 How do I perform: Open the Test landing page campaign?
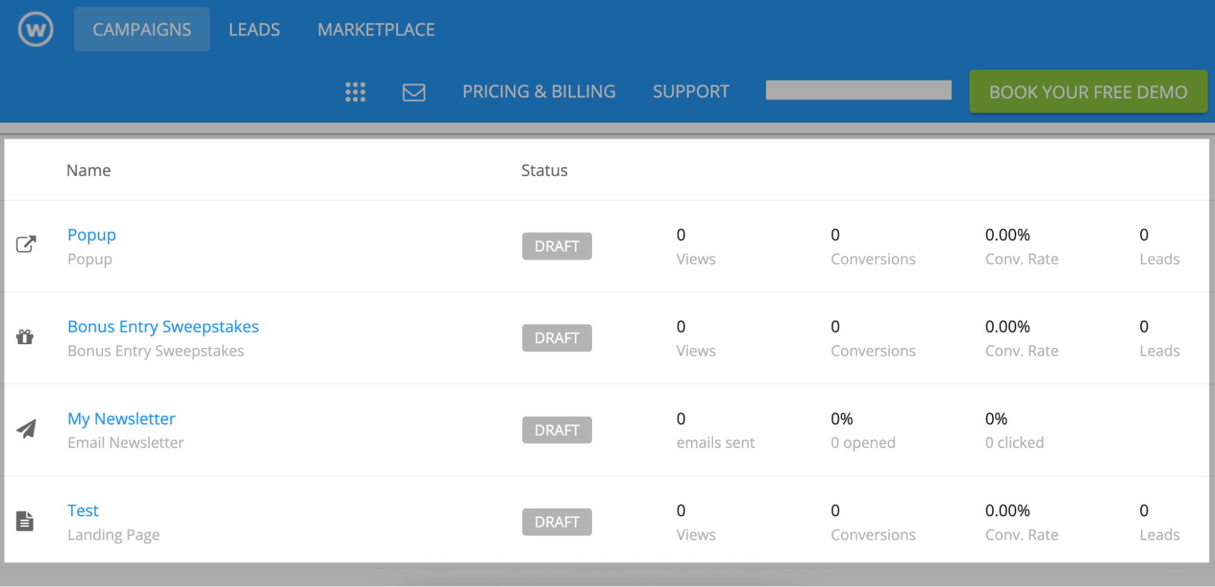83,510
